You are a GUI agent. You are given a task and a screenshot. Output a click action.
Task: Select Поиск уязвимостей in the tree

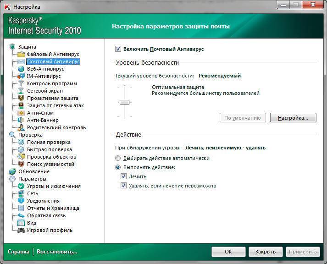(50, 164)
